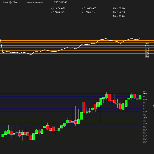Image resolution: width=154 pixels, height=154 pixels.
Task: Select the low value "L: 910.59"
Action: 89,12
